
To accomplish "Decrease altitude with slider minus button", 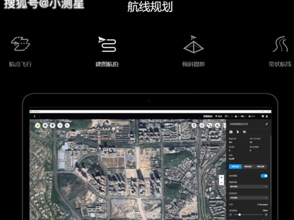I will click(231, 215).
